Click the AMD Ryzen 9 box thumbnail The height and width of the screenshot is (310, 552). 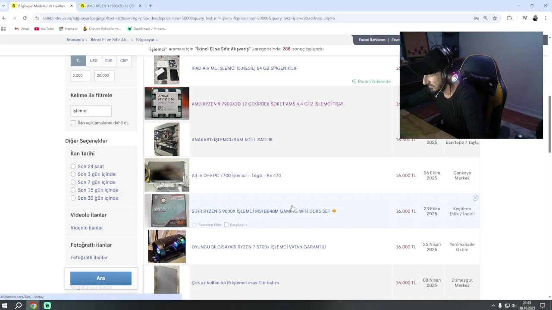pos(167,103)
